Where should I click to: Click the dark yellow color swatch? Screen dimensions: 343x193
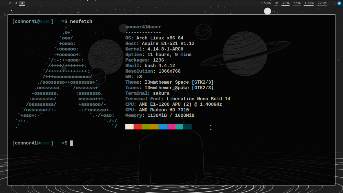154,127
